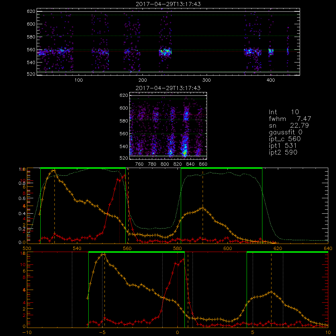The width and height of the screenshot is (336, 336).
Task: Click y-axis label 0.2 of third plot
Action: [x=22, y=229]
